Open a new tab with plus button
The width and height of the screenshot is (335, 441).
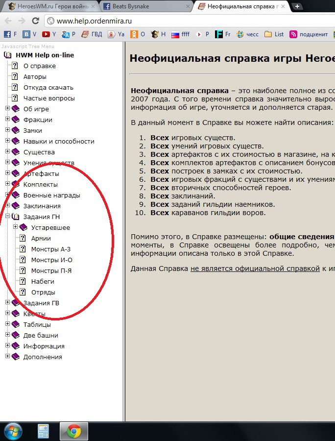[297, 6]
